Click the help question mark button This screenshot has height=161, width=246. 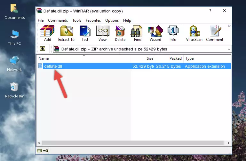[x=210, y=11]
